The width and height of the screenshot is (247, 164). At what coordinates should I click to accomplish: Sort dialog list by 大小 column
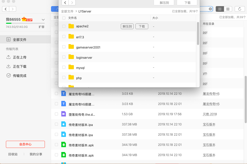click(155, 18)
